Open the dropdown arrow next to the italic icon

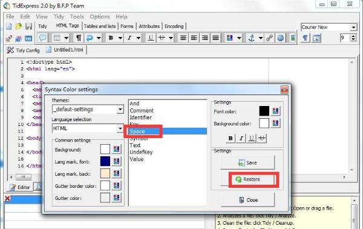click(139, 38)
